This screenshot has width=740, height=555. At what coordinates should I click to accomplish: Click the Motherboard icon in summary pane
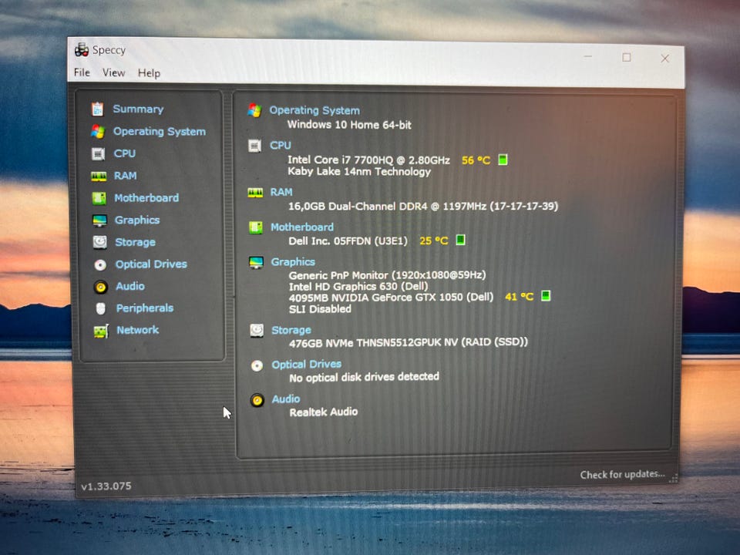pos(256,228)
